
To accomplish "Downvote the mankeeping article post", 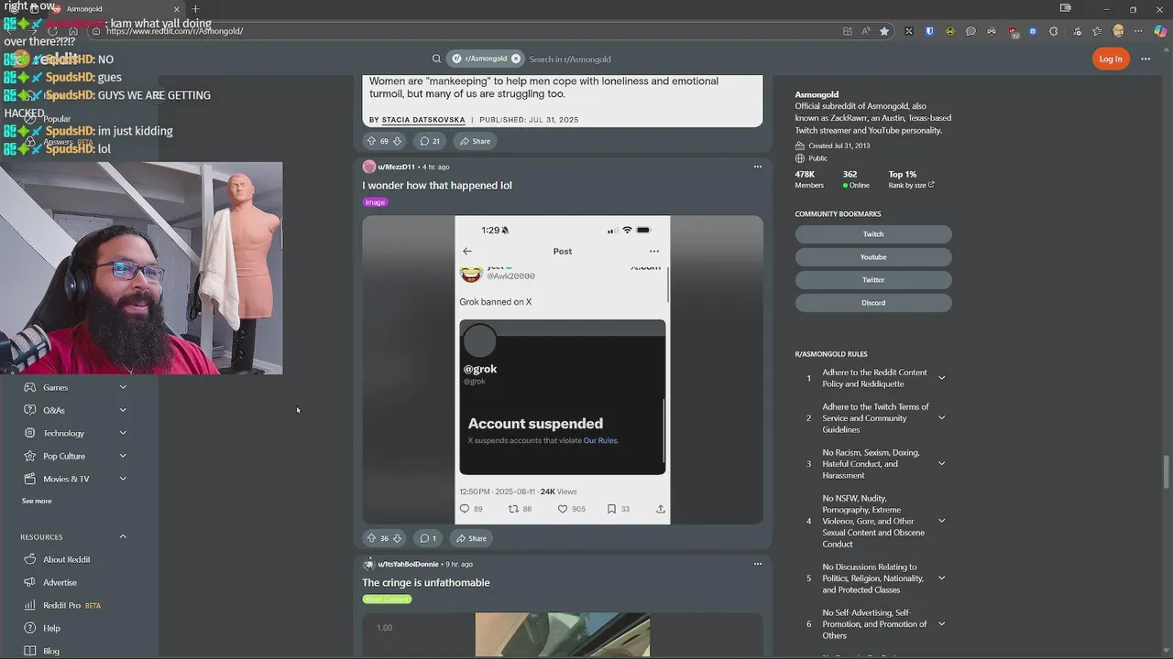I will tap(397, 141).
